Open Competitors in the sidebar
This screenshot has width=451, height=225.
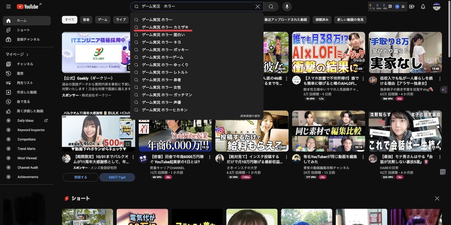[x=27, y=139]
